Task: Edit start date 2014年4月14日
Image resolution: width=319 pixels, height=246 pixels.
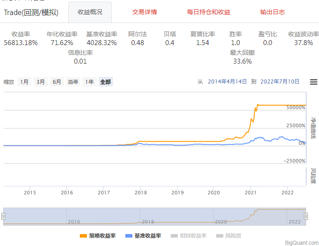Action: point(227,82)
